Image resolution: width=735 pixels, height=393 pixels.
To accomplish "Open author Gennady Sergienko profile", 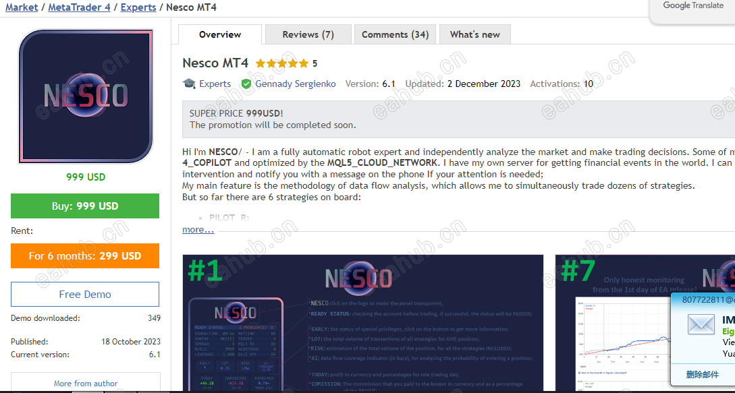I will [x=296, y=84].
